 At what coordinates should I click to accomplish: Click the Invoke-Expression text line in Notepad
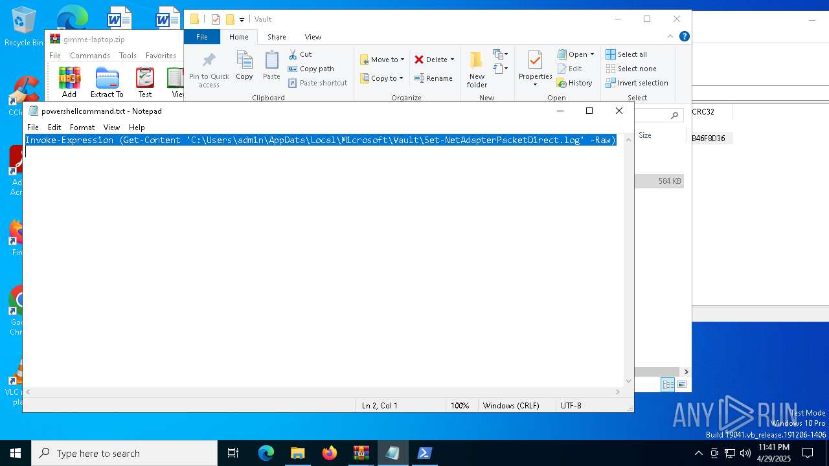(x=321, y=140)
